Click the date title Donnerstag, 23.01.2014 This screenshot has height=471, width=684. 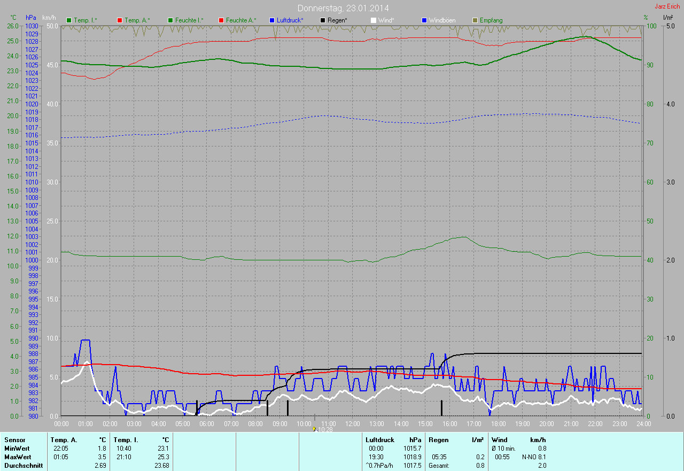(x=343, y=8)
